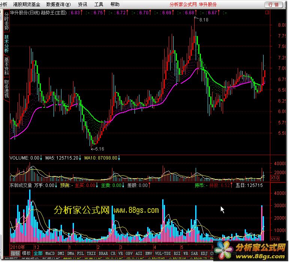Choose the FSL indicator
Viewport: 289px width, 262px height.
pyautogui.click(x=80, y=253)
